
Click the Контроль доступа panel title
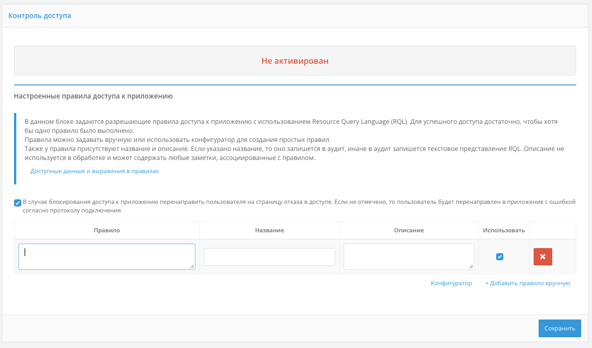pos(40,16)
